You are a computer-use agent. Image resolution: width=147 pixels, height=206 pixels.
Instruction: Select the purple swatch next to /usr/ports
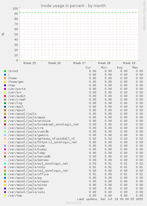click(x=5, y=89)
